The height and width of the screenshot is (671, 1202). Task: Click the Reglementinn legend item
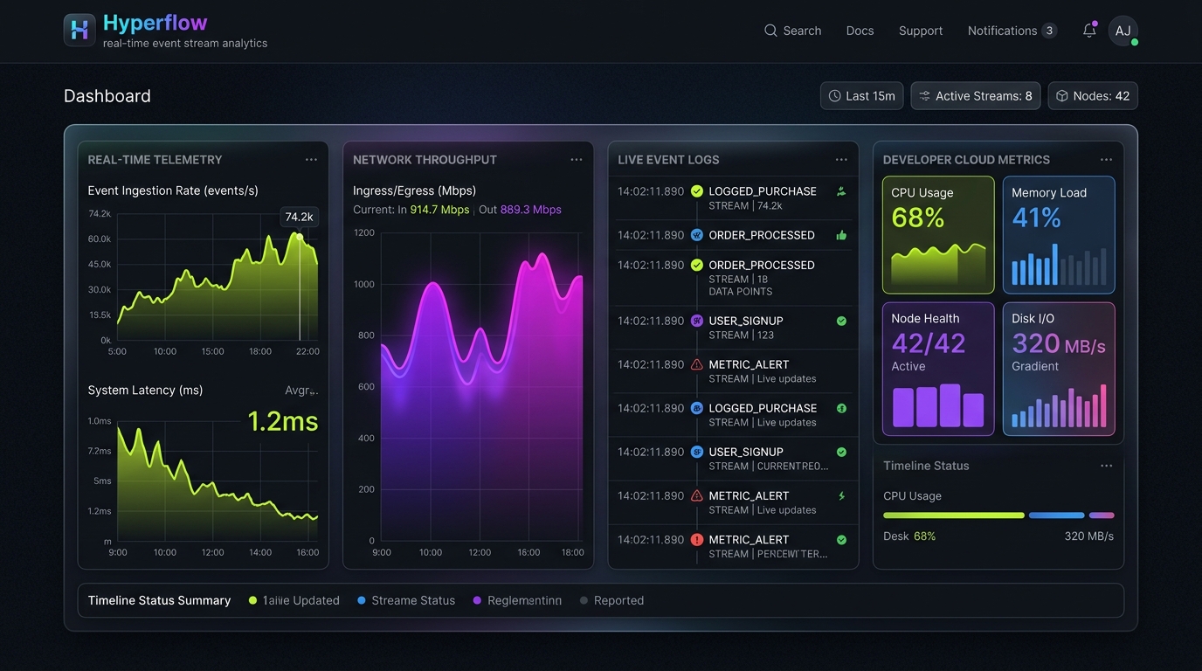pyautogui.click(x=517, y=600)
